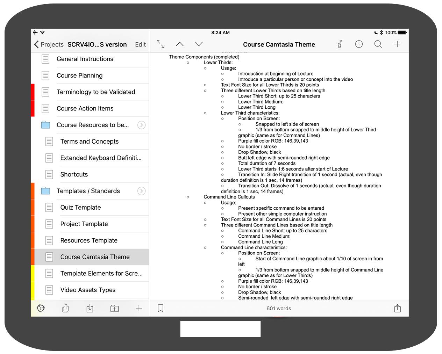Open binder settings gear icon
This screenshot has height=354, width=442.
point(41,308)
